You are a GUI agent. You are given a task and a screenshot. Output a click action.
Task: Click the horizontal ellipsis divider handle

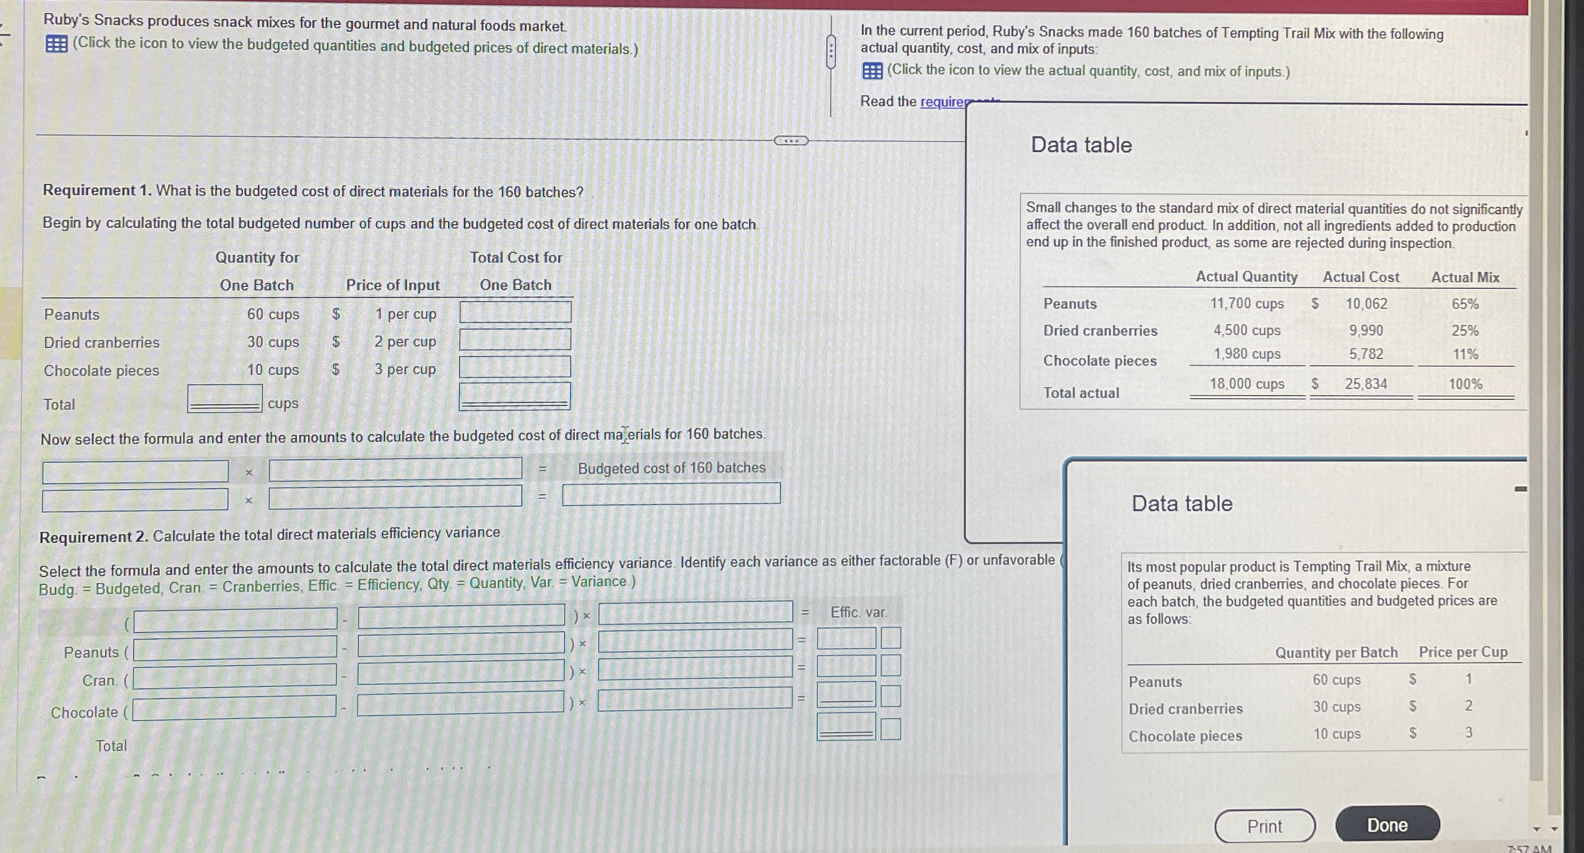(x=790, y=141)
